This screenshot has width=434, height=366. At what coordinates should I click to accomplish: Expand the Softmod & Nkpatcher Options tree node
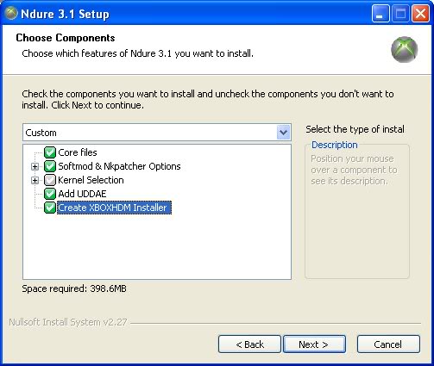[35, 166]
